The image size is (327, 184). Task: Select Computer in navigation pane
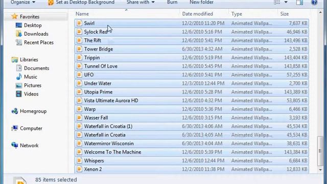pyautogui.click(x=31, y=128)
